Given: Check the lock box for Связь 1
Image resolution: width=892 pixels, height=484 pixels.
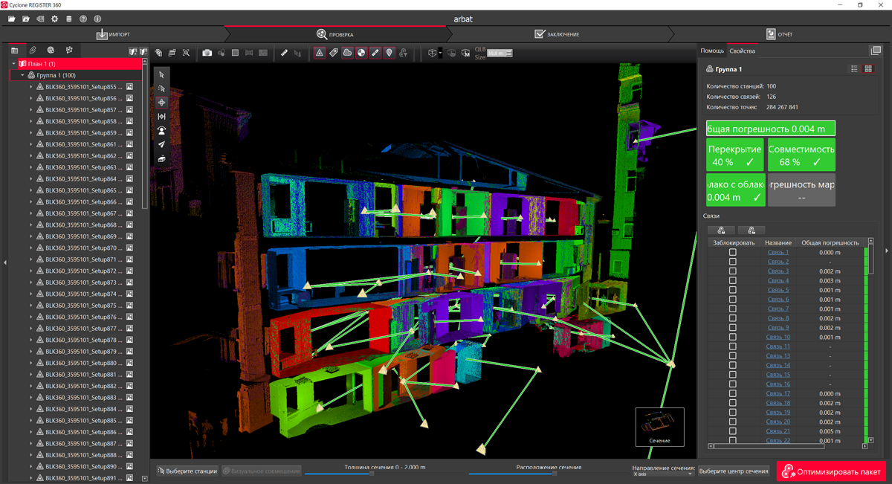Looking at the screenshot, I should coord(732,253).
